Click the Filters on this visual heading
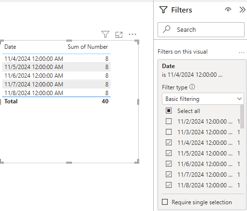 183,52
